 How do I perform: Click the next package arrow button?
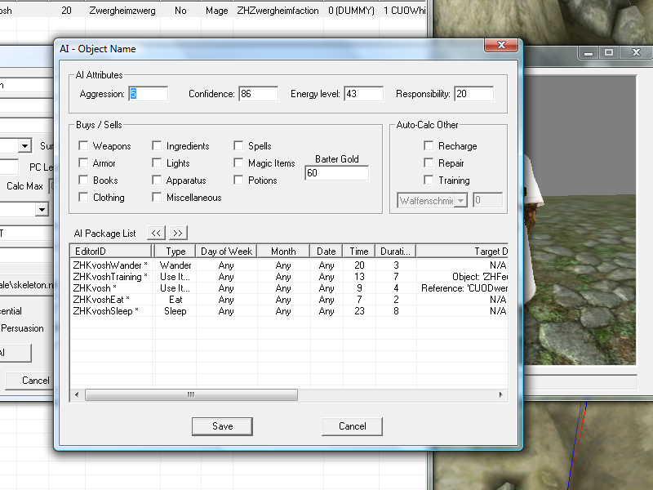178,233
